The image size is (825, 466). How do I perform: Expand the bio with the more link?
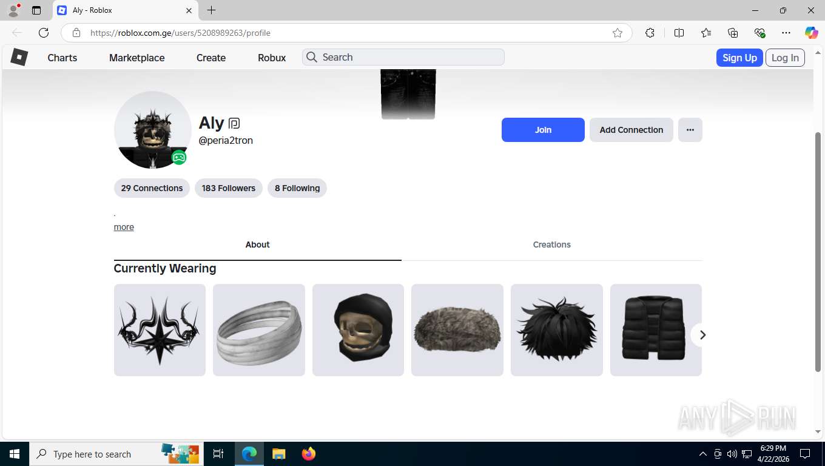(124, 227)
